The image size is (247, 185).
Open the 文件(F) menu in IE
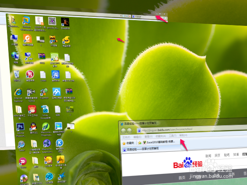tap(126, 137)
